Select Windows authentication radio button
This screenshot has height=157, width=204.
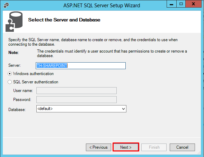10,74
